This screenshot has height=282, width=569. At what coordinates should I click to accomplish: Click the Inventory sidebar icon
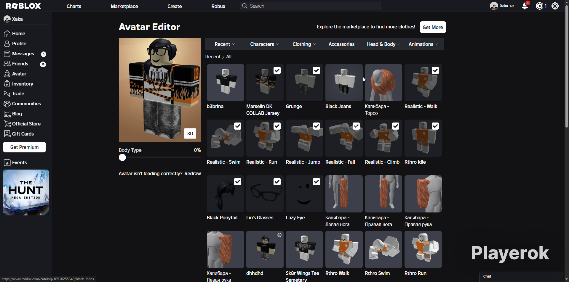coord(7,84)
